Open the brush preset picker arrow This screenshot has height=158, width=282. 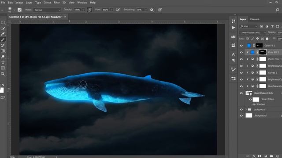click(x=14, y=10)
